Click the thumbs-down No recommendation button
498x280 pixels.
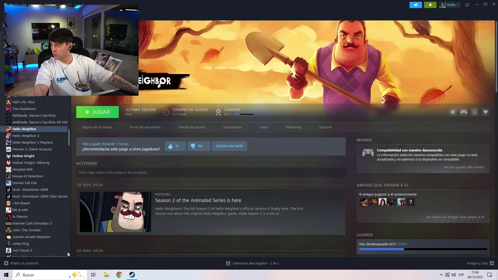pos(198,146)
